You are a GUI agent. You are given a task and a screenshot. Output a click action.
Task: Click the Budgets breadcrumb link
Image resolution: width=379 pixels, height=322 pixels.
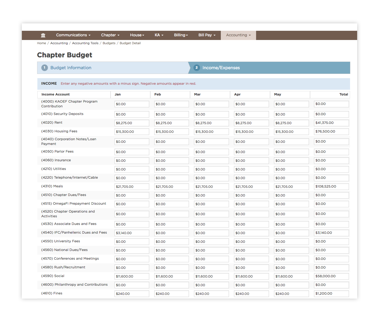pos(109,43)
